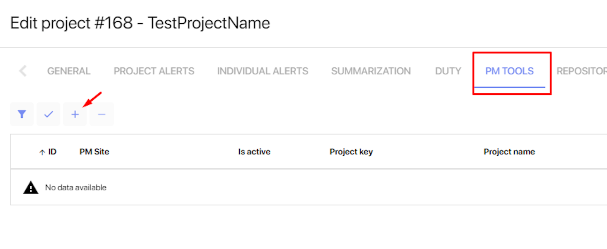Sort by the Is active column
This screenshot has width=607, height=249.
point(254,152)
